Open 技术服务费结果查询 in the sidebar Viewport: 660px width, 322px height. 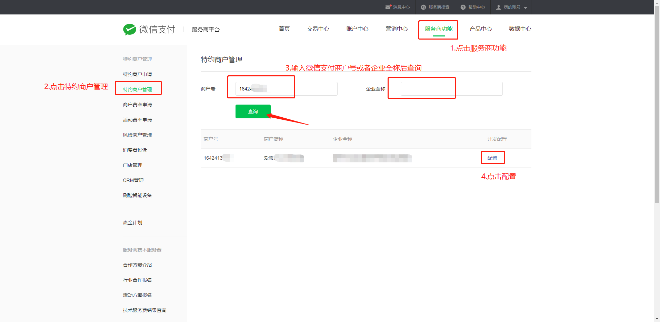pyautogui.click(x=145, y=310)
